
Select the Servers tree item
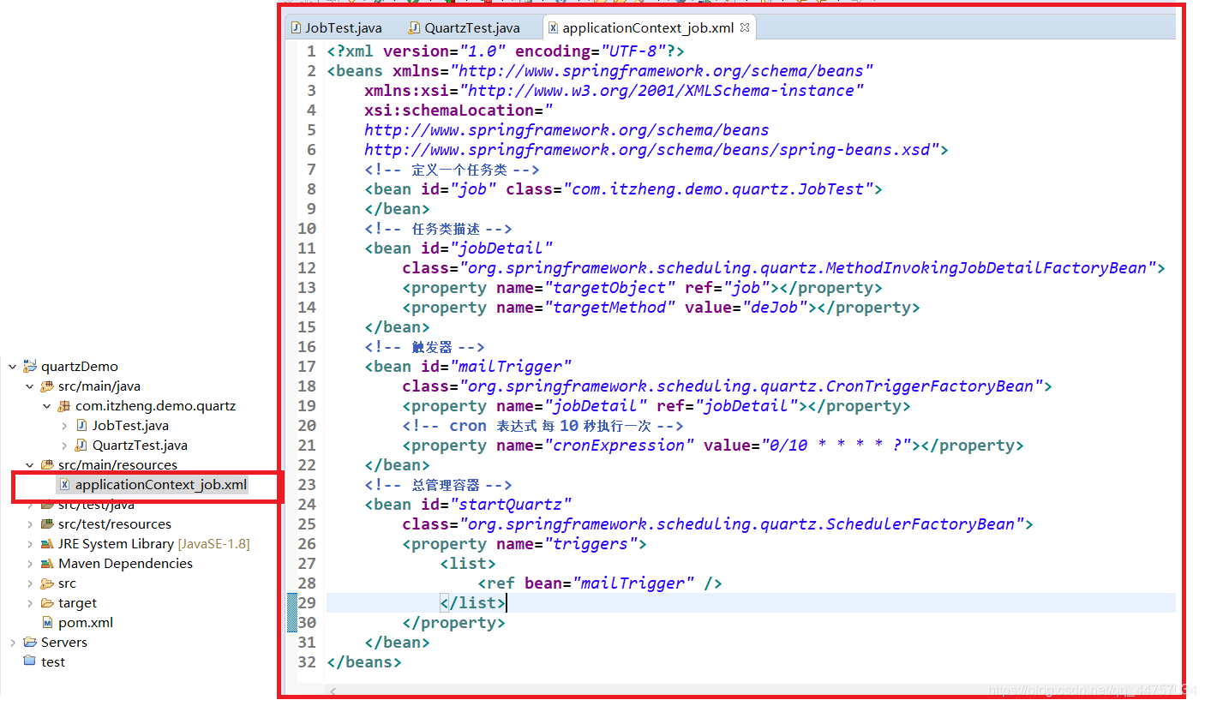[64, 643]
